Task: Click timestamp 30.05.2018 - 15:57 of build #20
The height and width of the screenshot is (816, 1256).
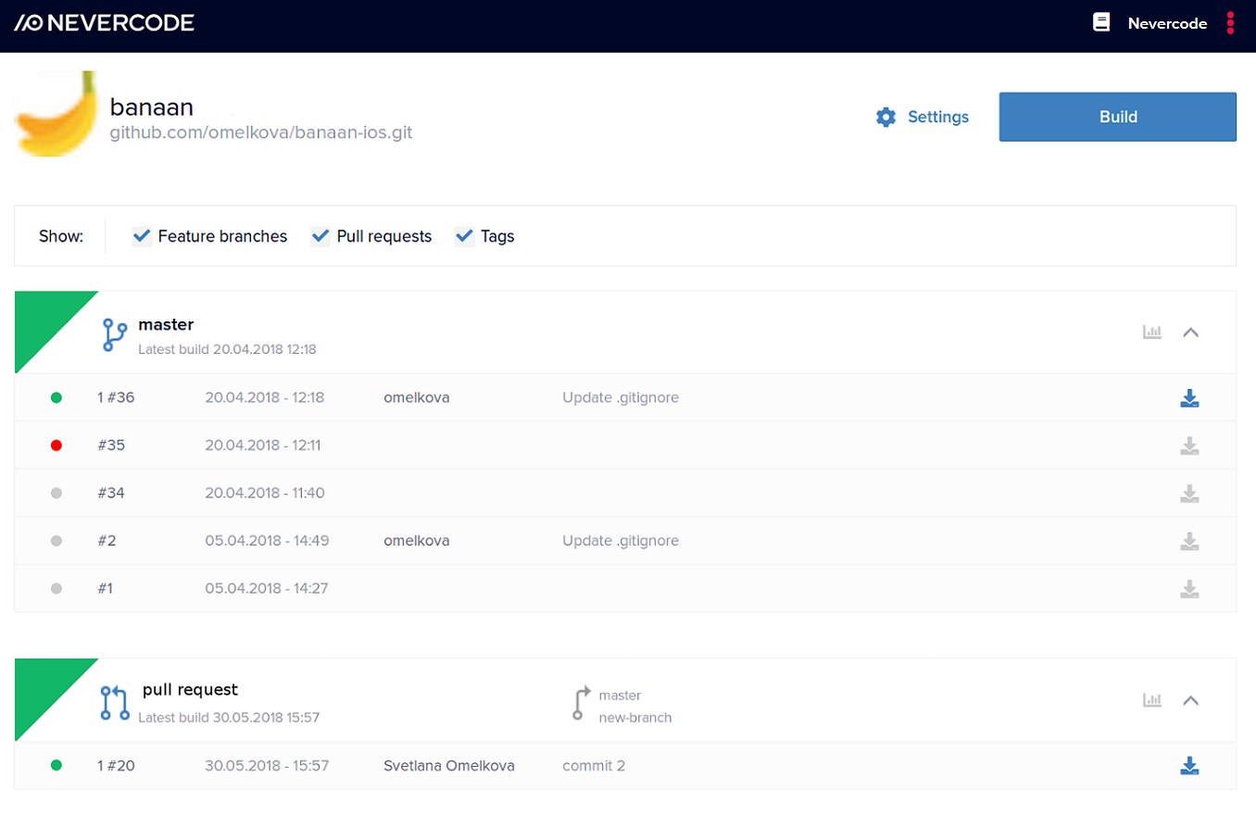Action: [267, 766]
